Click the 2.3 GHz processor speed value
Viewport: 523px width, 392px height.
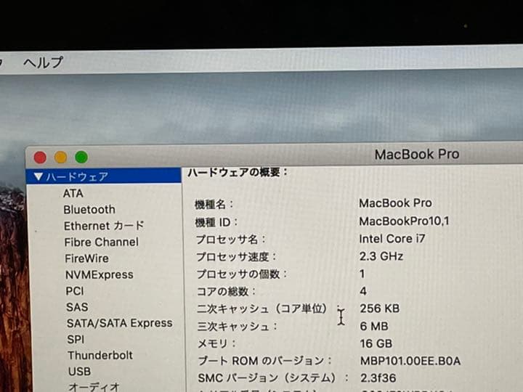pyautogui.click(x=381, y=256)
